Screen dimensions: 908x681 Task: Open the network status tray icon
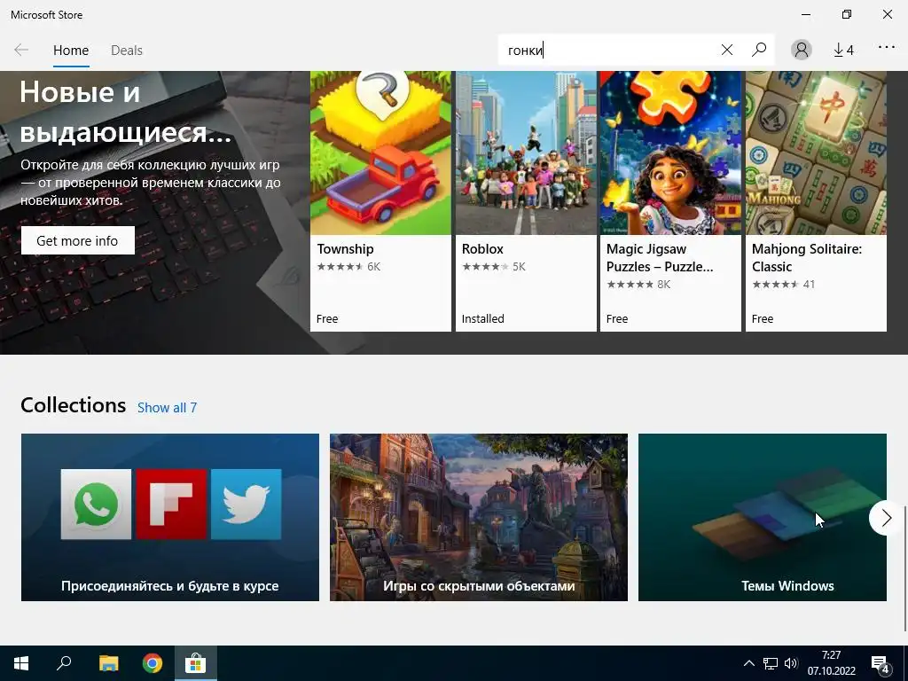[771, 663]
